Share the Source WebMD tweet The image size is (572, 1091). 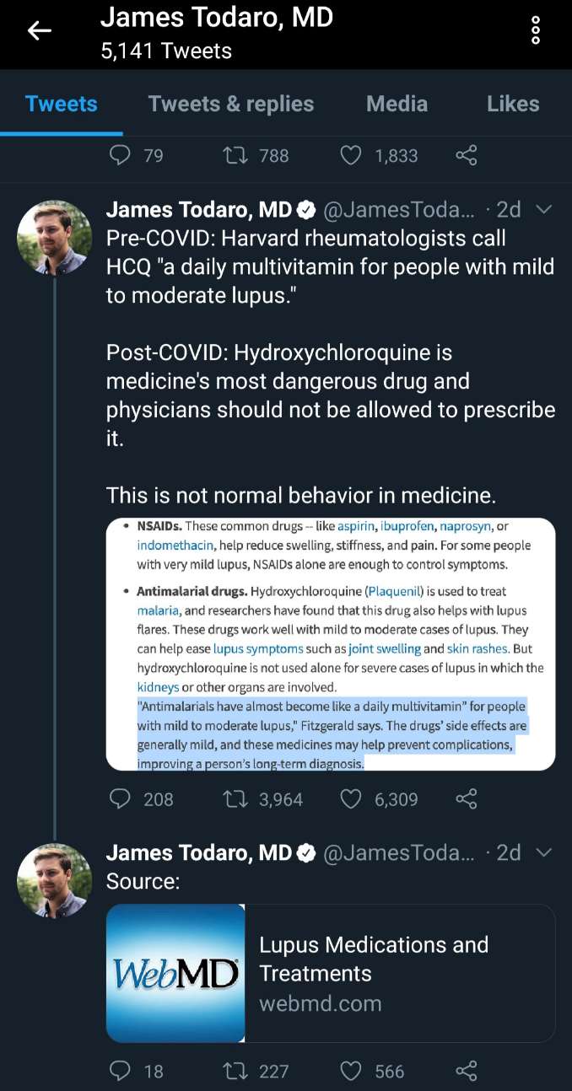tap(467, 1071)
